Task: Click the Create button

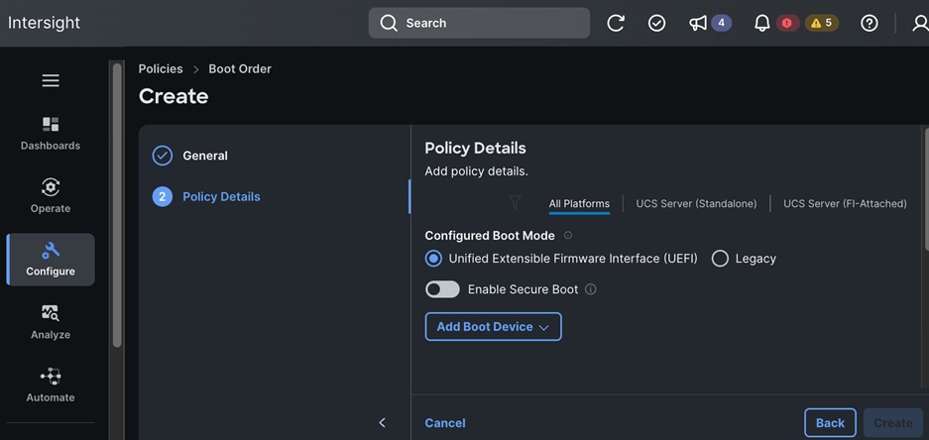Action: [893, 423]
